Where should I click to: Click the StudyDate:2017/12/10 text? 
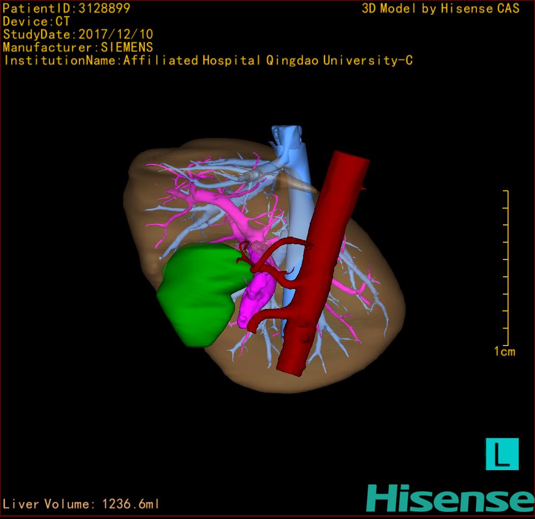click(x=78, y=34)
